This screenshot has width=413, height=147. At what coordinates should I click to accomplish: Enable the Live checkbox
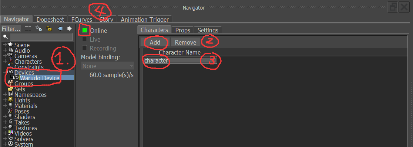pos(84,39)
